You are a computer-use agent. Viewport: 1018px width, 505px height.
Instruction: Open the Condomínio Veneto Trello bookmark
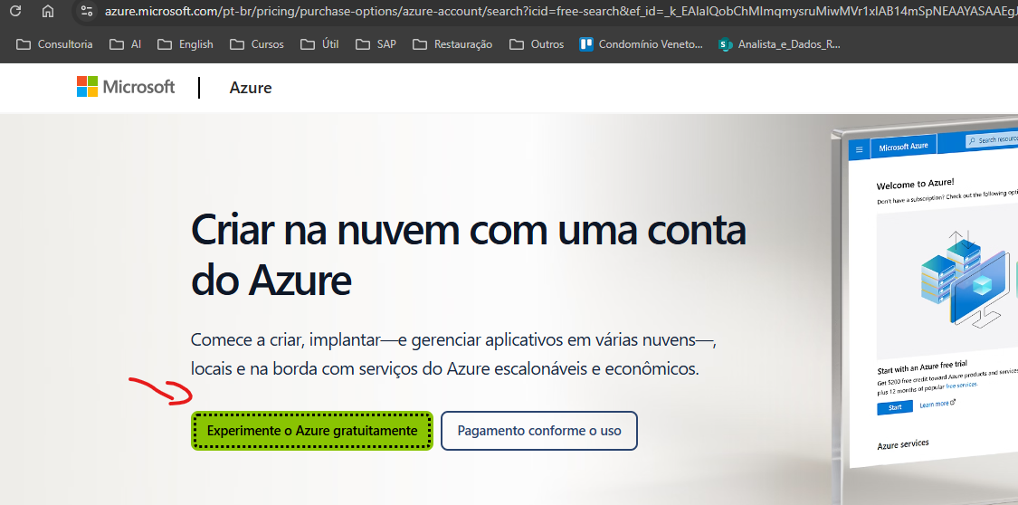coord(642,44)
